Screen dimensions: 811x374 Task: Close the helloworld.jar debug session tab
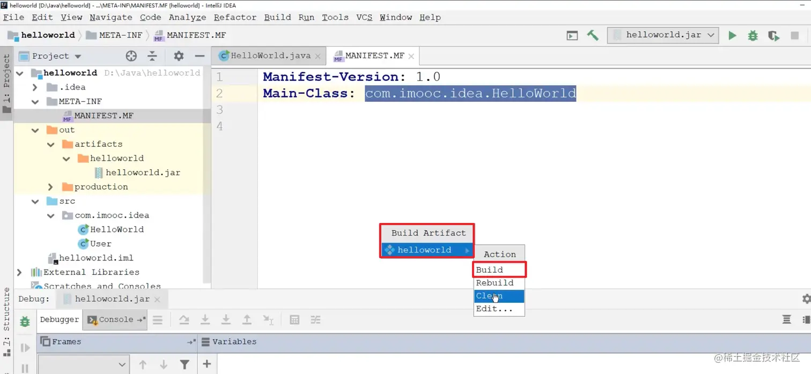tap(157, 300)
